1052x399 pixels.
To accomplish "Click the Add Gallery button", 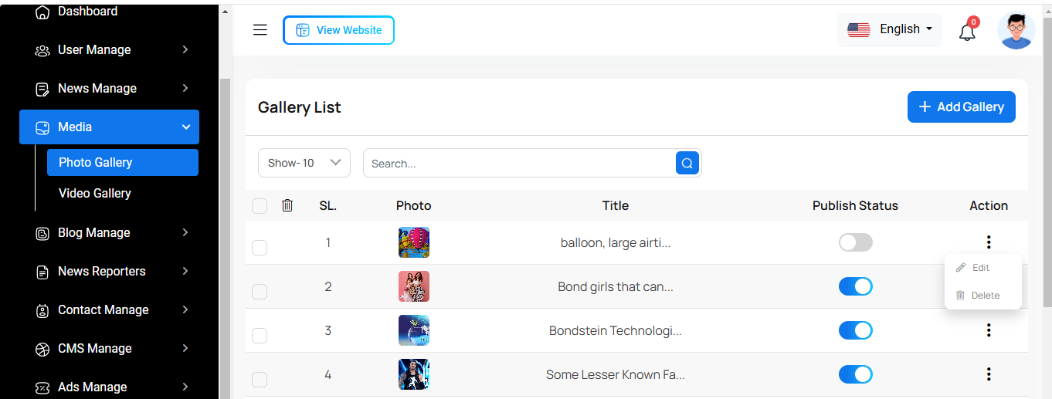I will pos(961,107).
